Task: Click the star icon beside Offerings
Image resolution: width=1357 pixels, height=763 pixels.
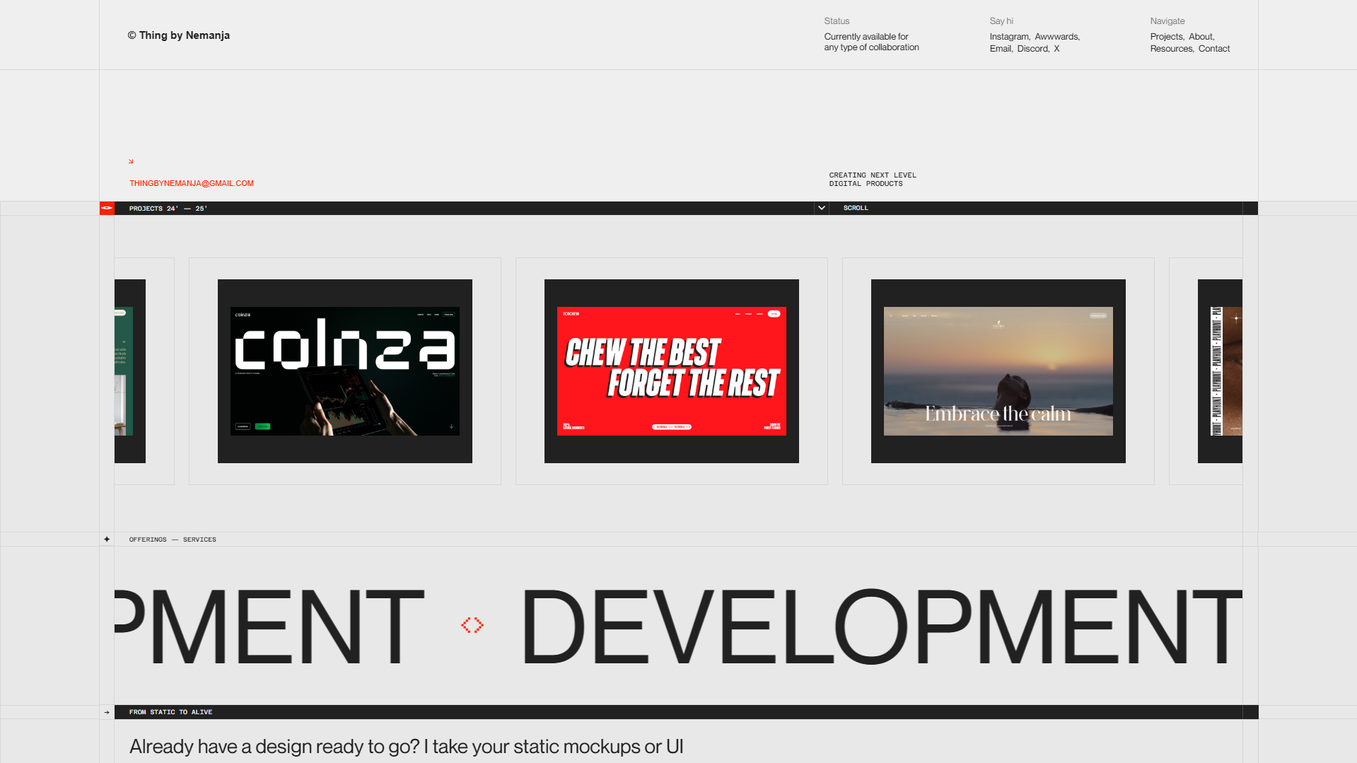Action: [107, 539]
